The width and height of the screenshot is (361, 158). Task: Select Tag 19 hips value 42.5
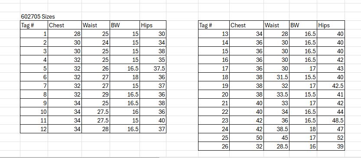[331, 86]
